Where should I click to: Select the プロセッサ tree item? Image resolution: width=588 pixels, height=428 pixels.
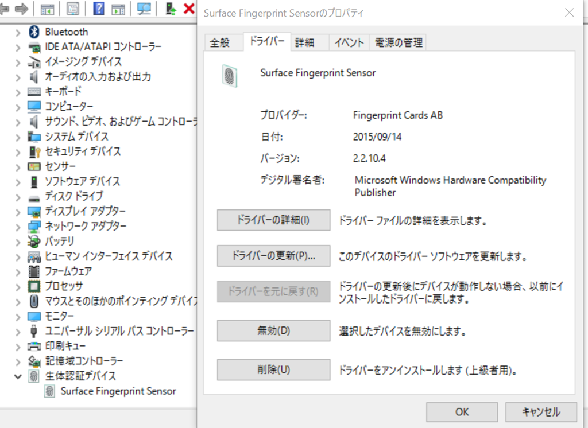click(x=64, y=286)
